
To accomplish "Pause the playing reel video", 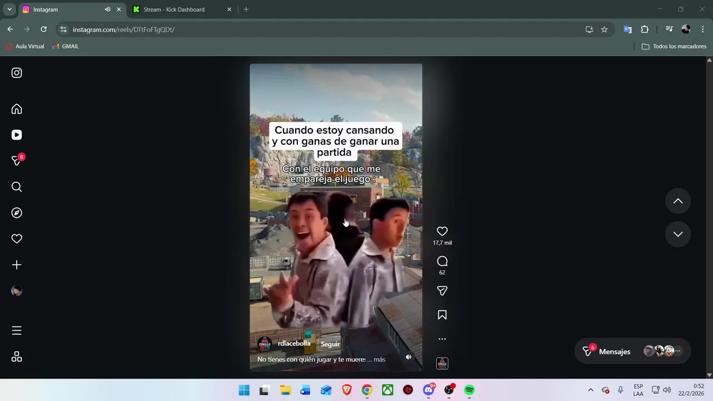I will (x=336, y=217).
